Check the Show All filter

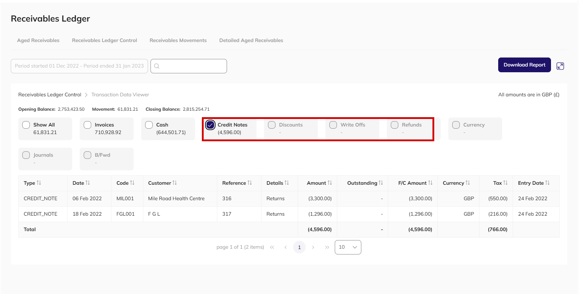[26, 125]
